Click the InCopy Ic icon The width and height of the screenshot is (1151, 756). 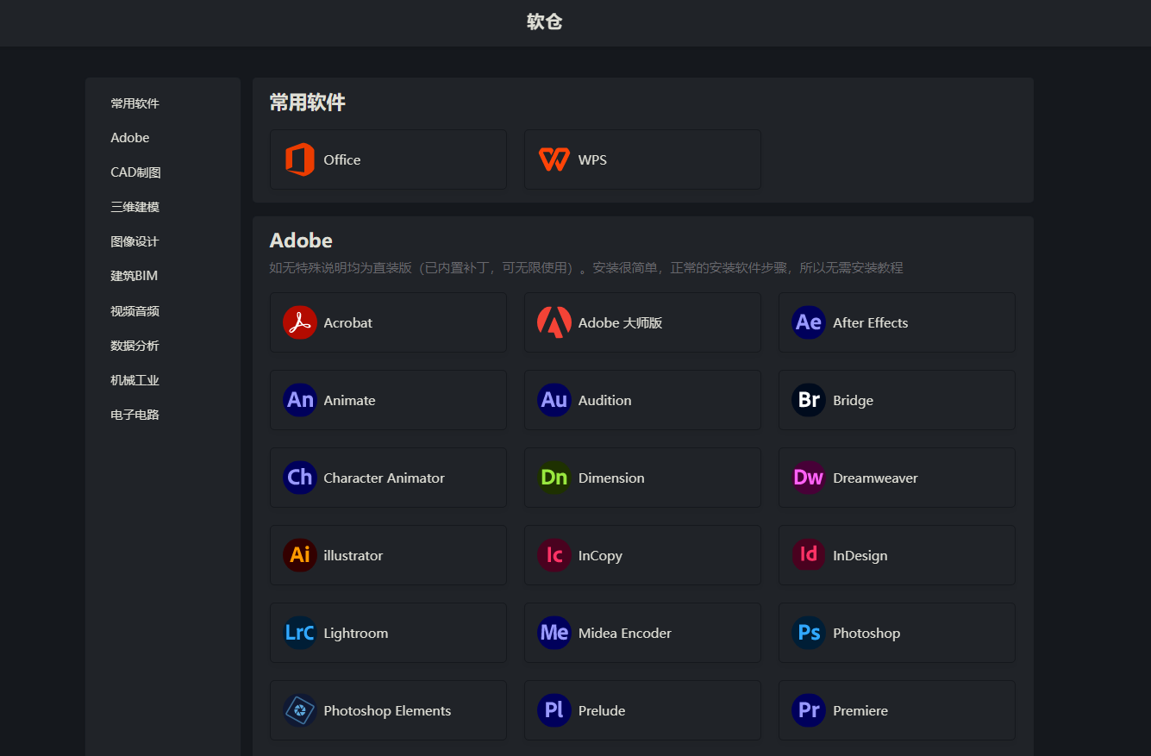[x=554, y=555]
